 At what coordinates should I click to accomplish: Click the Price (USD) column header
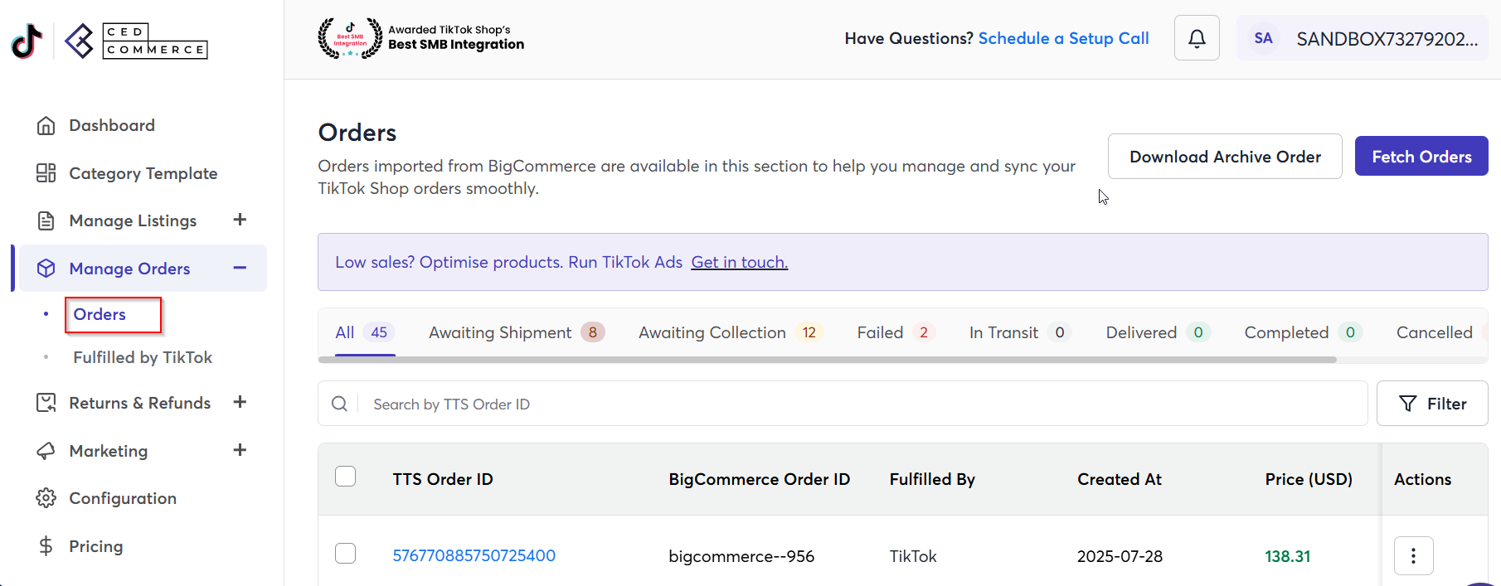[1309, 479]
